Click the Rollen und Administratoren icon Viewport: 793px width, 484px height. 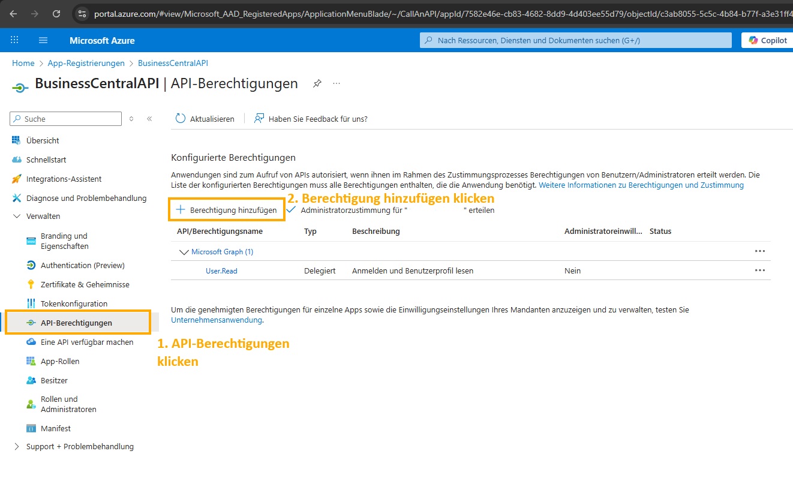click(31, 404)
